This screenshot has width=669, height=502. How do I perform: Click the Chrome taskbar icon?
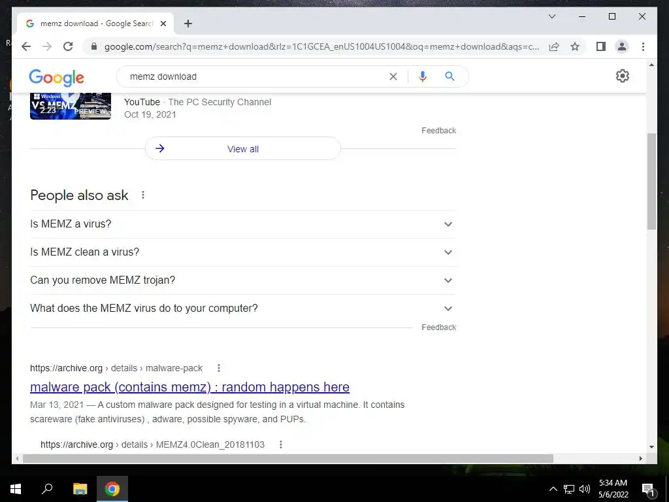tap(112, 489)
